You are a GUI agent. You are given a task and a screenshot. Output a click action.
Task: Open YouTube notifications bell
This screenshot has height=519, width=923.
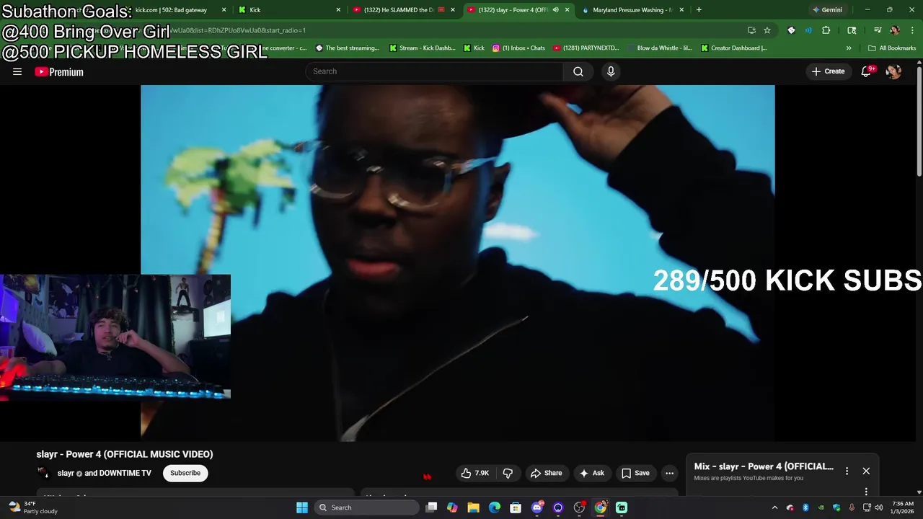click(867, 71)
